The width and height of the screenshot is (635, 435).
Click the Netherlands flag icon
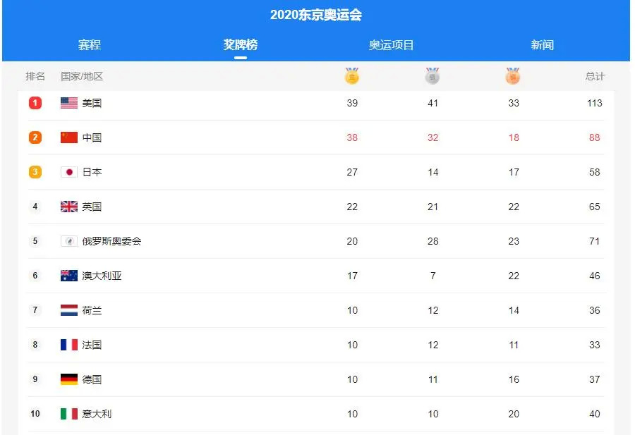point(69,310)
